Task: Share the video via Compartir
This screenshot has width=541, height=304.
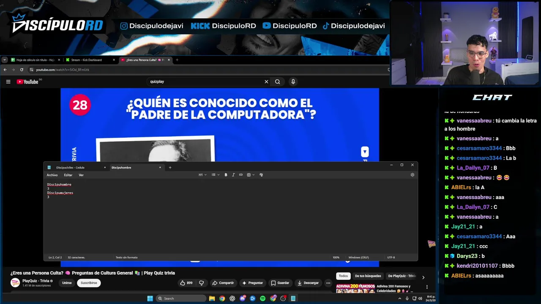Action: tap(223, 283)
